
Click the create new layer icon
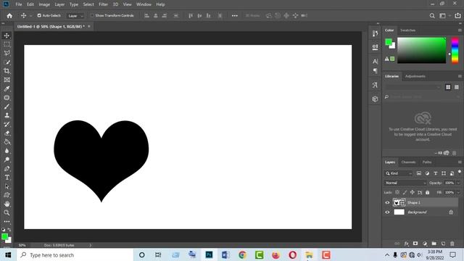click(x=443, y=244)
